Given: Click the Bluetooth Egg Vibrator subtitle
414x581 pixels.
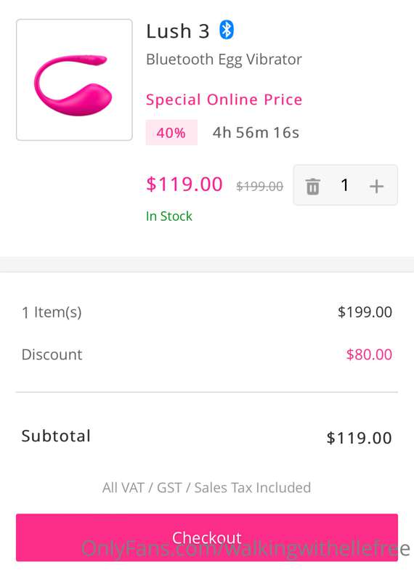Looking at the screenshot, I should 224,60.
